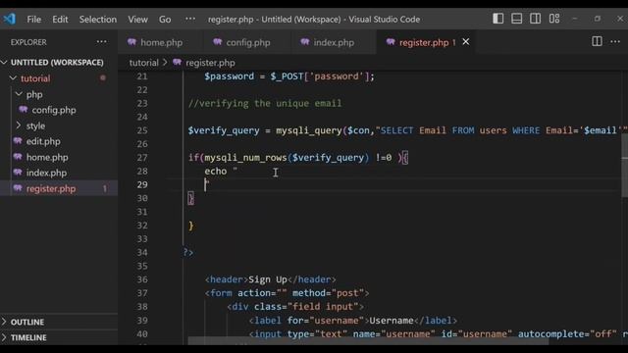Switch to the home.php tab
This screenshot has width=628, height=353.
pyautogui.click(x=161, y=42)
